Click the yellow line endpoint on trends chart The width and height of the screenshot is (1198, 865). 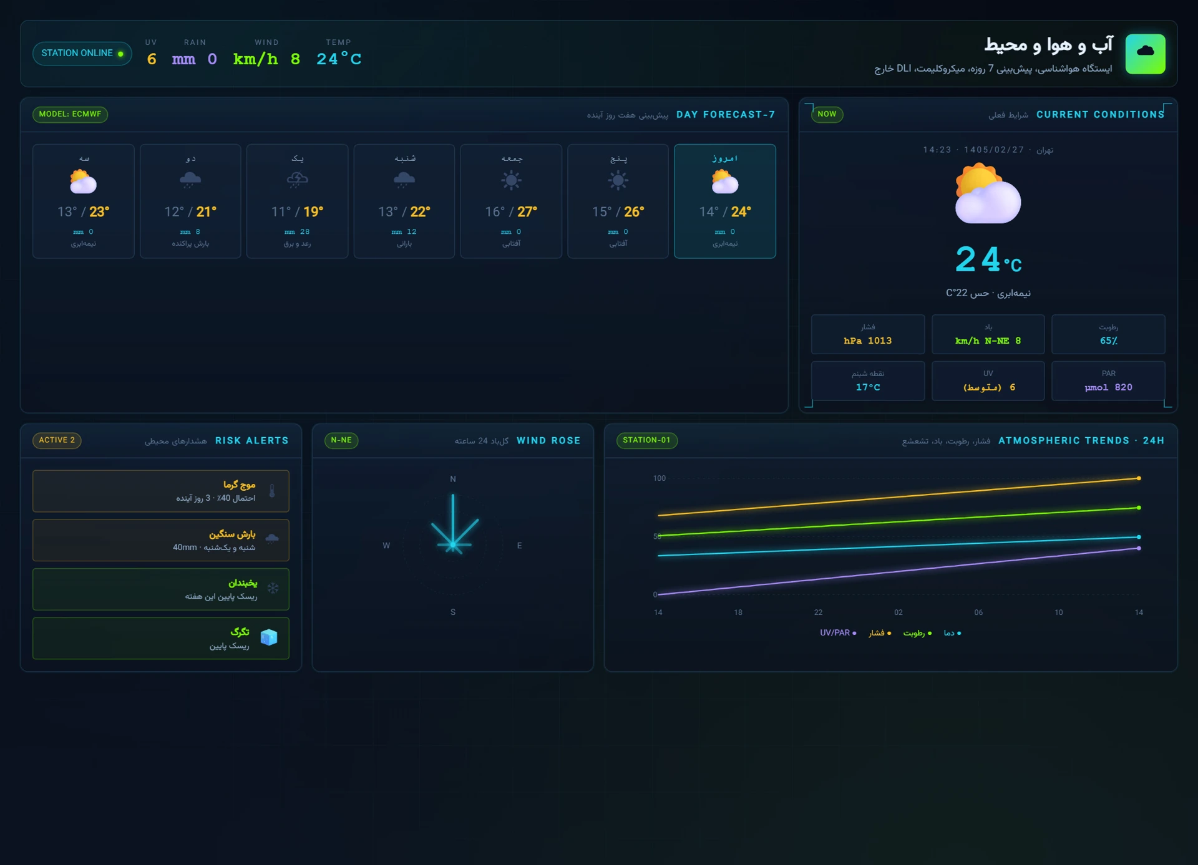click(1139, 478)
